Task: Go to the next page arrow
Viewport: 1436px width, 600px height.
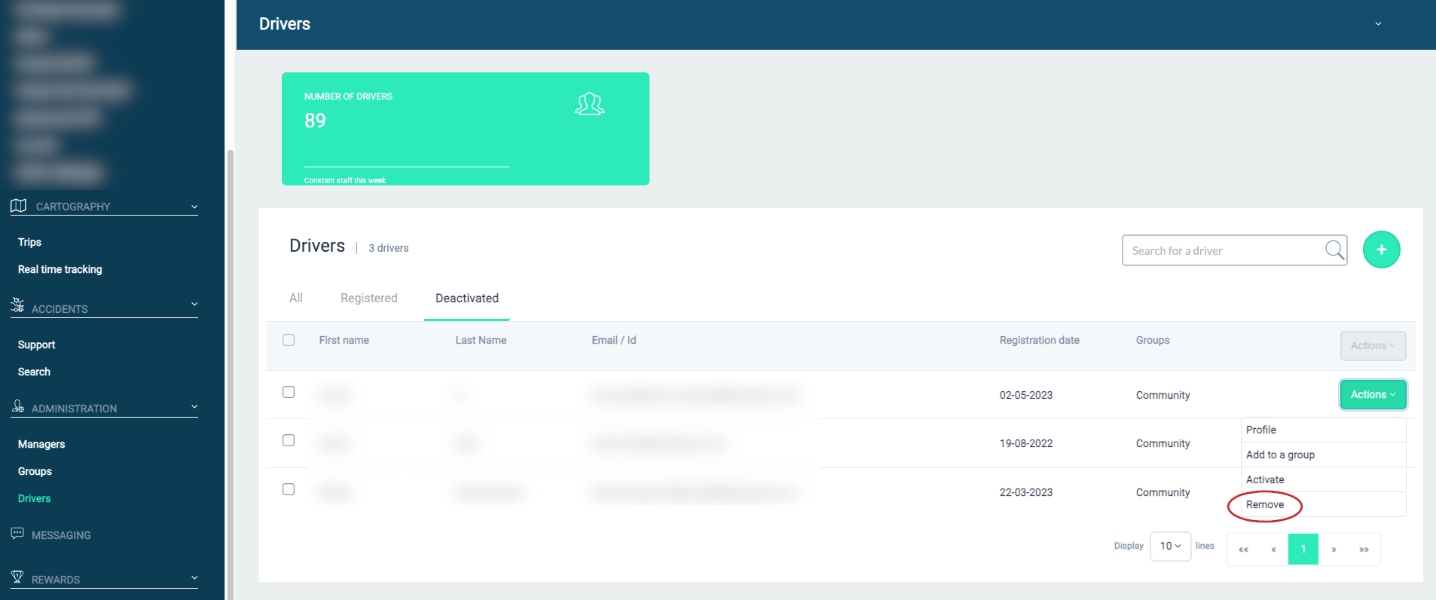Action: pos(1334,549)
